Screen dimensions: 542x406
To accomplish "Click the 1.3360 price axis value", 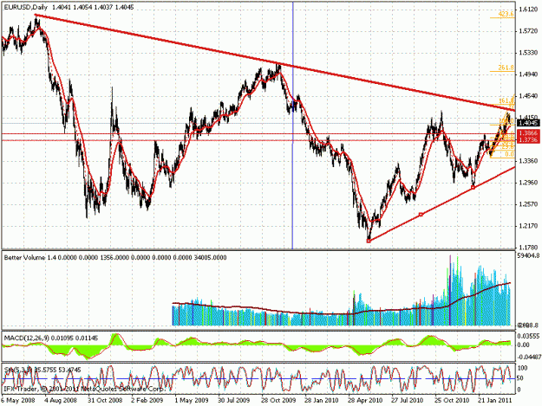I will (x=527, y=161).
